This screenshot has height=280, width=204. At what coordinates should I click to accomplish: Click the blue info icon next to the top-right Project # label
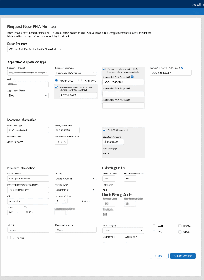click(x=182, y=68)
